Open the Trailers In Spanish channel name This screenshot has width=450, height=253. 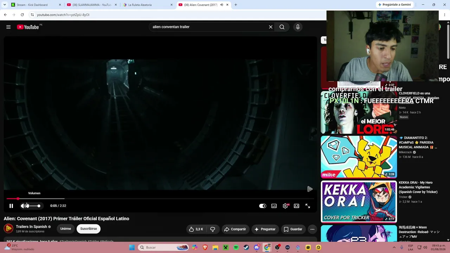(x=31, y=227)
